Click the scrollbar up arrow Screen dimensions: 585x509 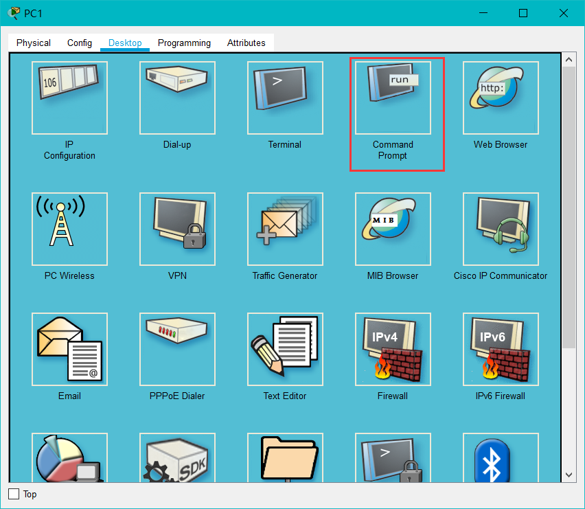[569, 60]
